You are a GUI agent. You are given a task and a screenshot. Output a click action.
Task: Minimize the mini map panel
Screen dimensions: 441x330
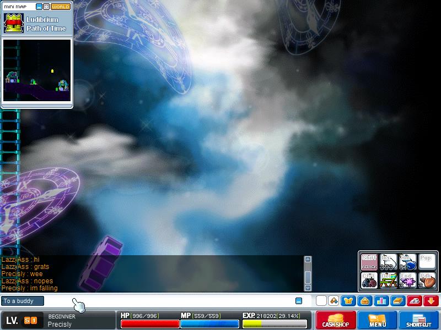[39, 7]
